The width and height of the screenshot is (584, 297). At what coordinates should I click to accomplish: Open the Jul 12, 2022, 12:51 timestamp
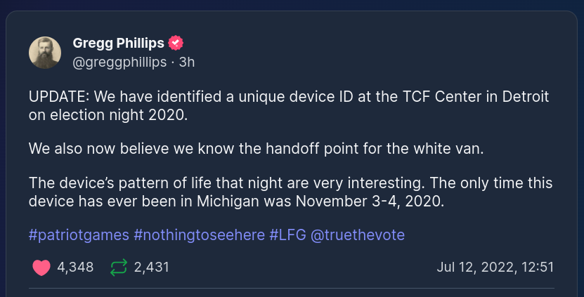click(x=495, y=268)
